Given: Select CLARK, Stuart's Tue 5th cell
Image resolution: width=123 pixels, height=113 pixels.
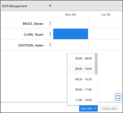Looking at the screenshot, I should [x=104, y=34].
